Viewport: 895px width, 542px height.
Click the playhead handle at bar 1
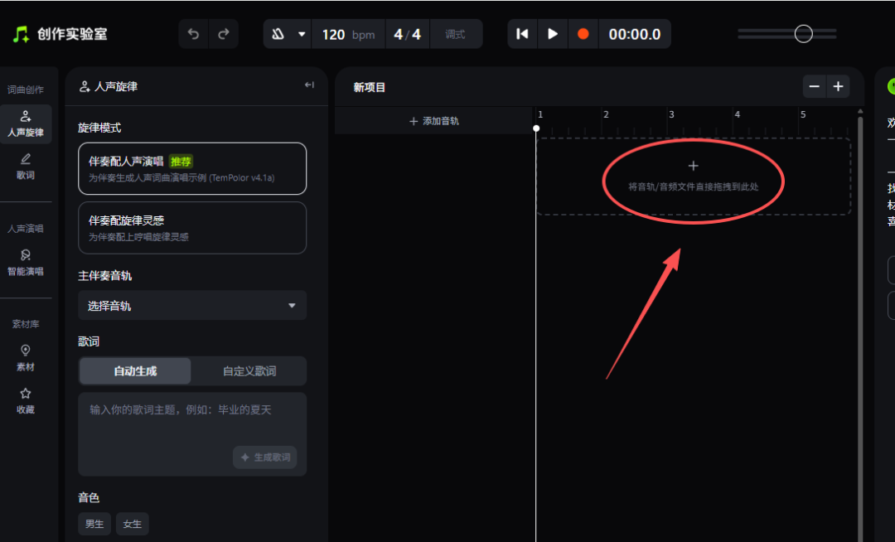click(x=536, y=128)
